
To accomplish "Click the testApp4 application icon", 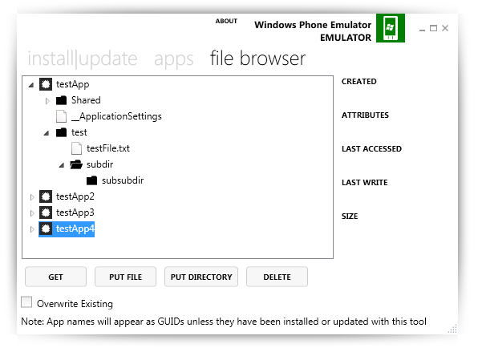I will coord(46,229).
